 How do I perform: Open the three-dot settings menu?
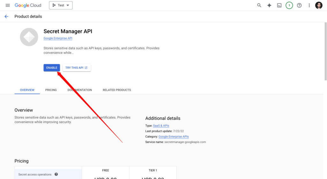pyautogui.click(x=309, y=5)
